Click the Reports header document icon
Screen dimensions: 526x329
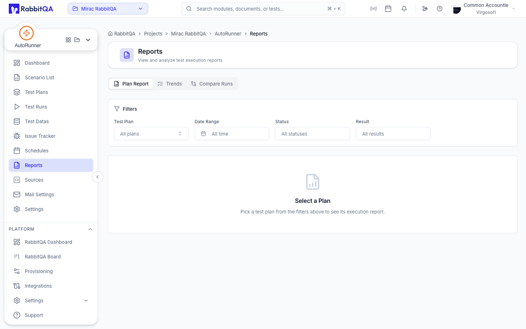coord(127,55)
